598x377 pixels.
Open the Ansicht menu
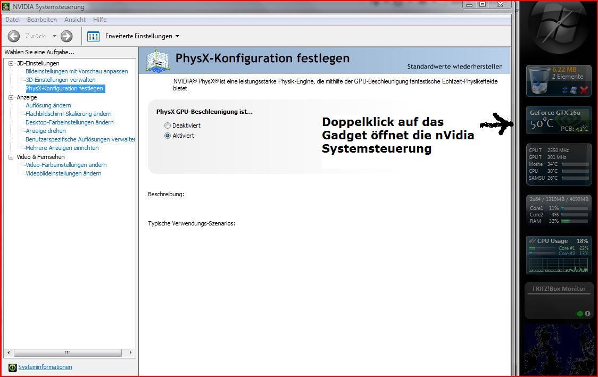[74, 20]
